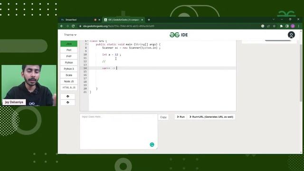This screenshot has height=171, width=304.
Task: Select the HTML & JS option
Action: click(x=69, y=87)
